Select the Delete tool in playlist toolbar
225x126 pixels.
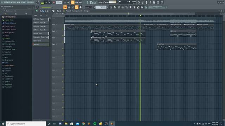point(45,11)
